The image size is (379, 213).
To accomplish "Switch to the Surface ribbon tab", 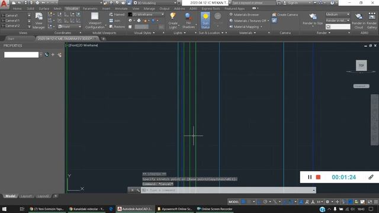I will click(44, 8).
